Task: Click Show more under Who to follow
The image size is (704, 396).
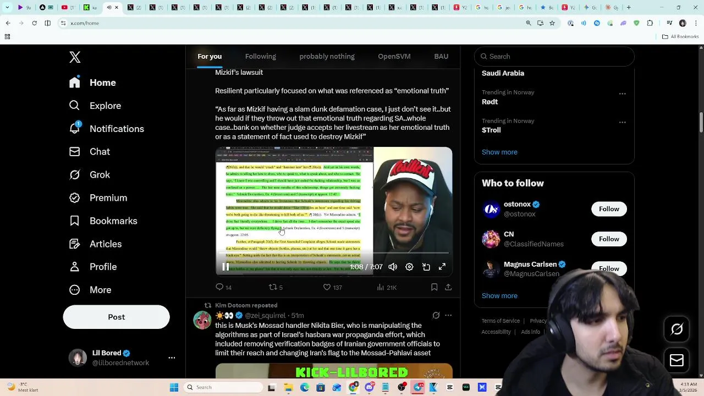Action: pos(499,296)
